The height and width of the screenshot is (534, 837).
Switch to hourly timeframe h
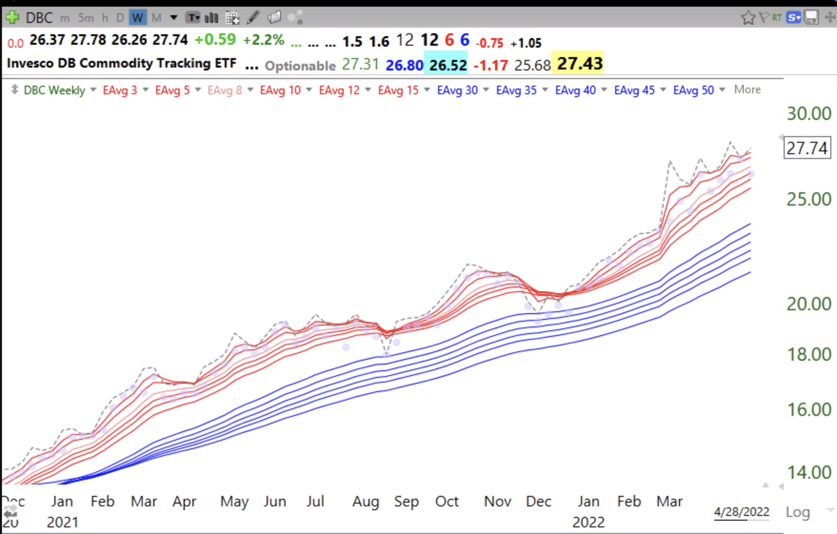pyautogui.click(x=105, y=18)
